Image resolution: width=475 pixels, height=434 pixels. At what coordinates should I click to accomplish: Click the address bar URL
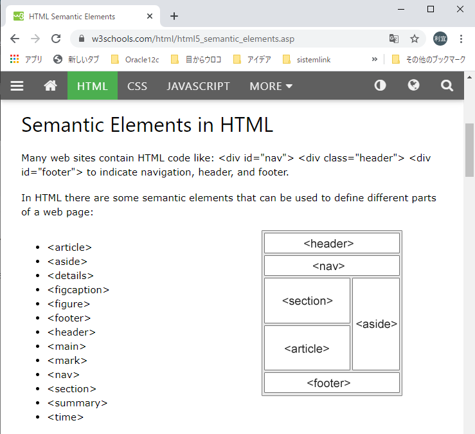tap(193, 39)
